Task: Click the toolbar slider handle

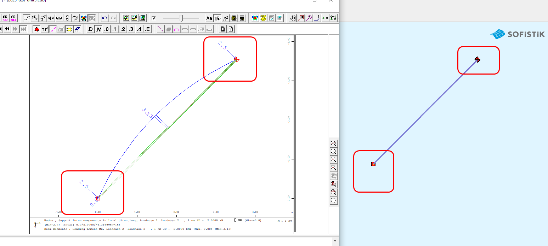Action: (182, 18)
